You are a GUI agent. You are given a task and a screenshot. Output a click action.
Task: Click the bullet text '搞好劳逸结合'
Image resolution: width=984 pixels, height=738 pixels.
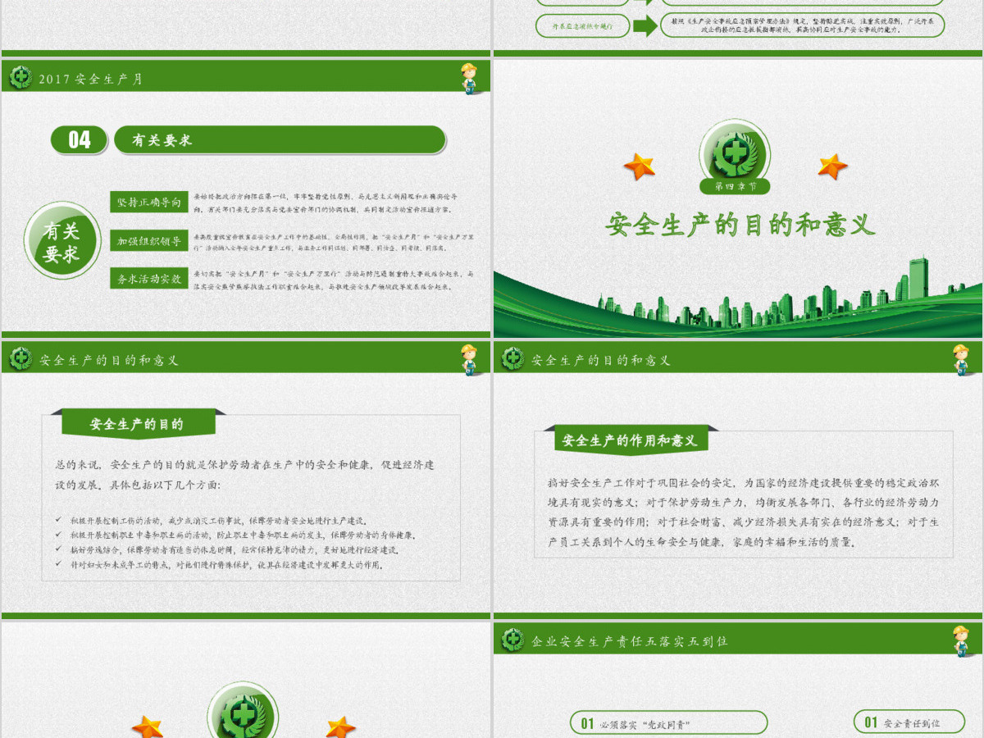[234, 549]
